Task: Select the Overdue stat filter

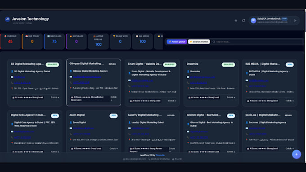Action: coord(10,41)
